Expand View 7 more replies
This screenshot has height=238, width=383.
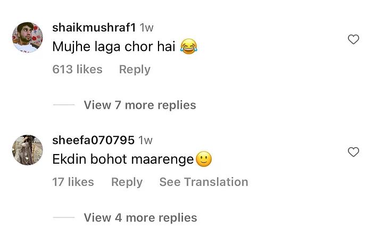[140, 105]
